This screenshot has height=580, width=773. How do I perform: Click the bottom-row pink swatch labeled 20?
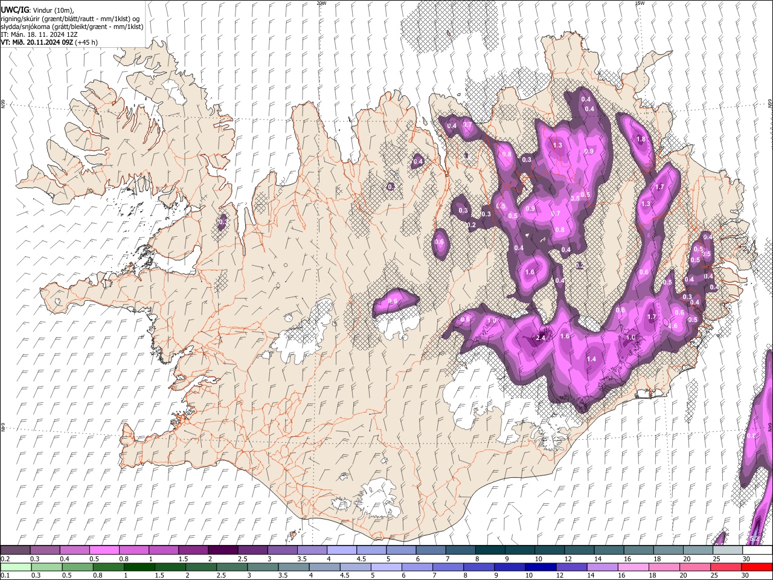click(x=694, y=567)
